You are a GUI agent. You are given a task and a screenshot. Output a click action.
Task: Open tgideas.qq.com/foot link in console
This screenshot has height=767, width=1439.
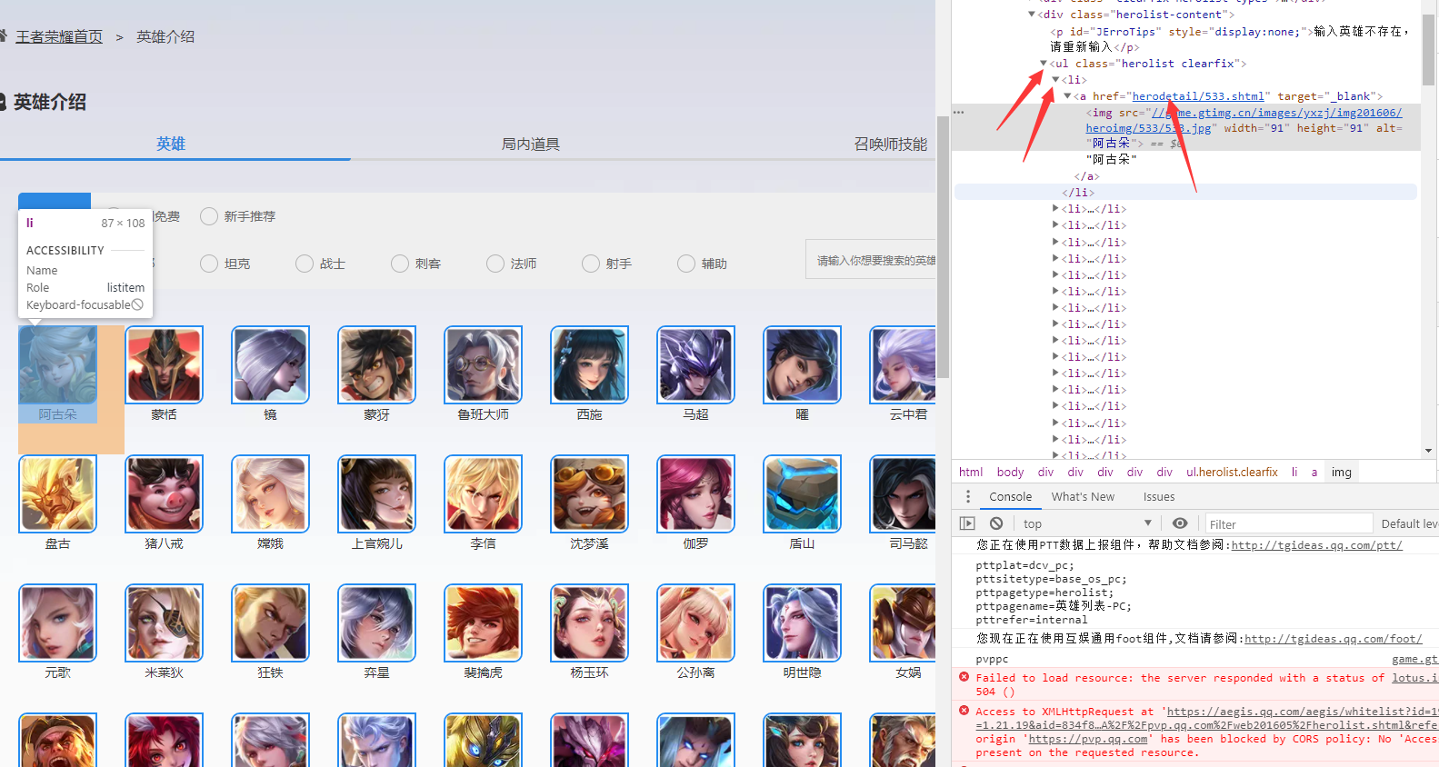[x=1334, y=639]
